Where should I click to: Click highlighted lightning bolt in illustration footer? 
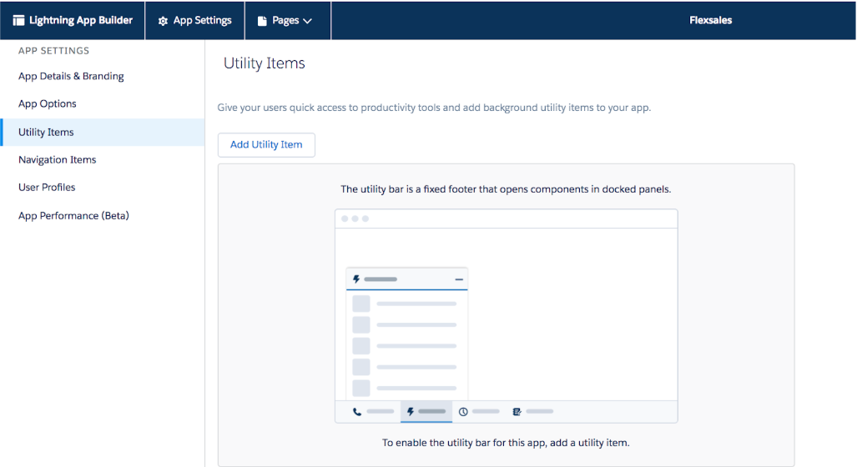[410, 411]
